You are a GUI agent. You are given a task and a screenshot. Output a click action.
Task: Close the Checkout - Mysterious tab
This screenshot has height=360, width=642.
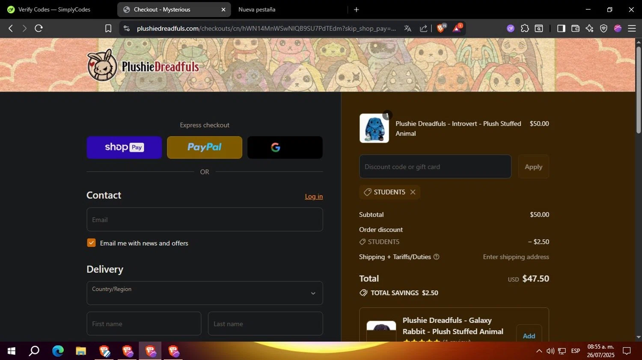(x=223, y=9)
